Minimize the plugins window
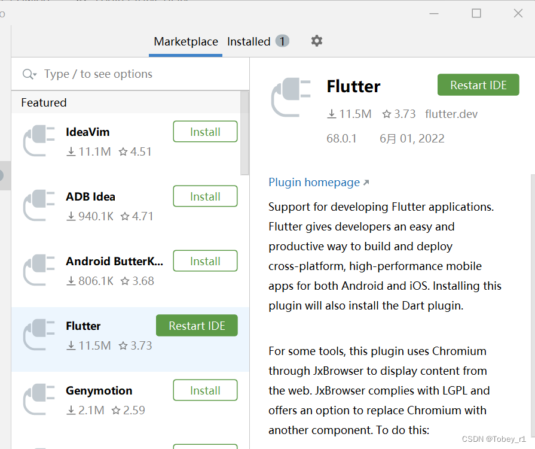 coord(434,13)
